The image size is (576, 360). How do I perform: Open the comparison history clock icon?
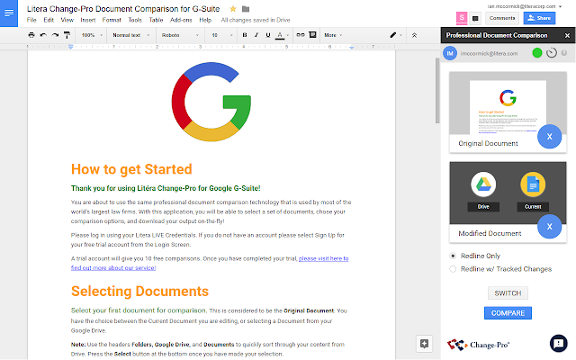pos(552,53)
